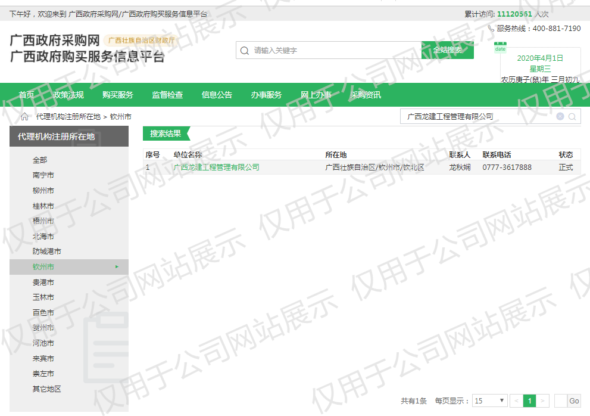Viewport: 590px width, 416px height.
Task: Select 全部 in region list
Action: click(40, 160)
